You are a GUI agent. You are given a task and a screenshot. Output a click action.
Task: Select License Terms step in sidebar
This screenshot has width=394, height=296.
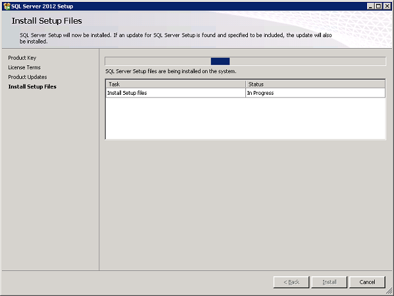coord(24,67)
